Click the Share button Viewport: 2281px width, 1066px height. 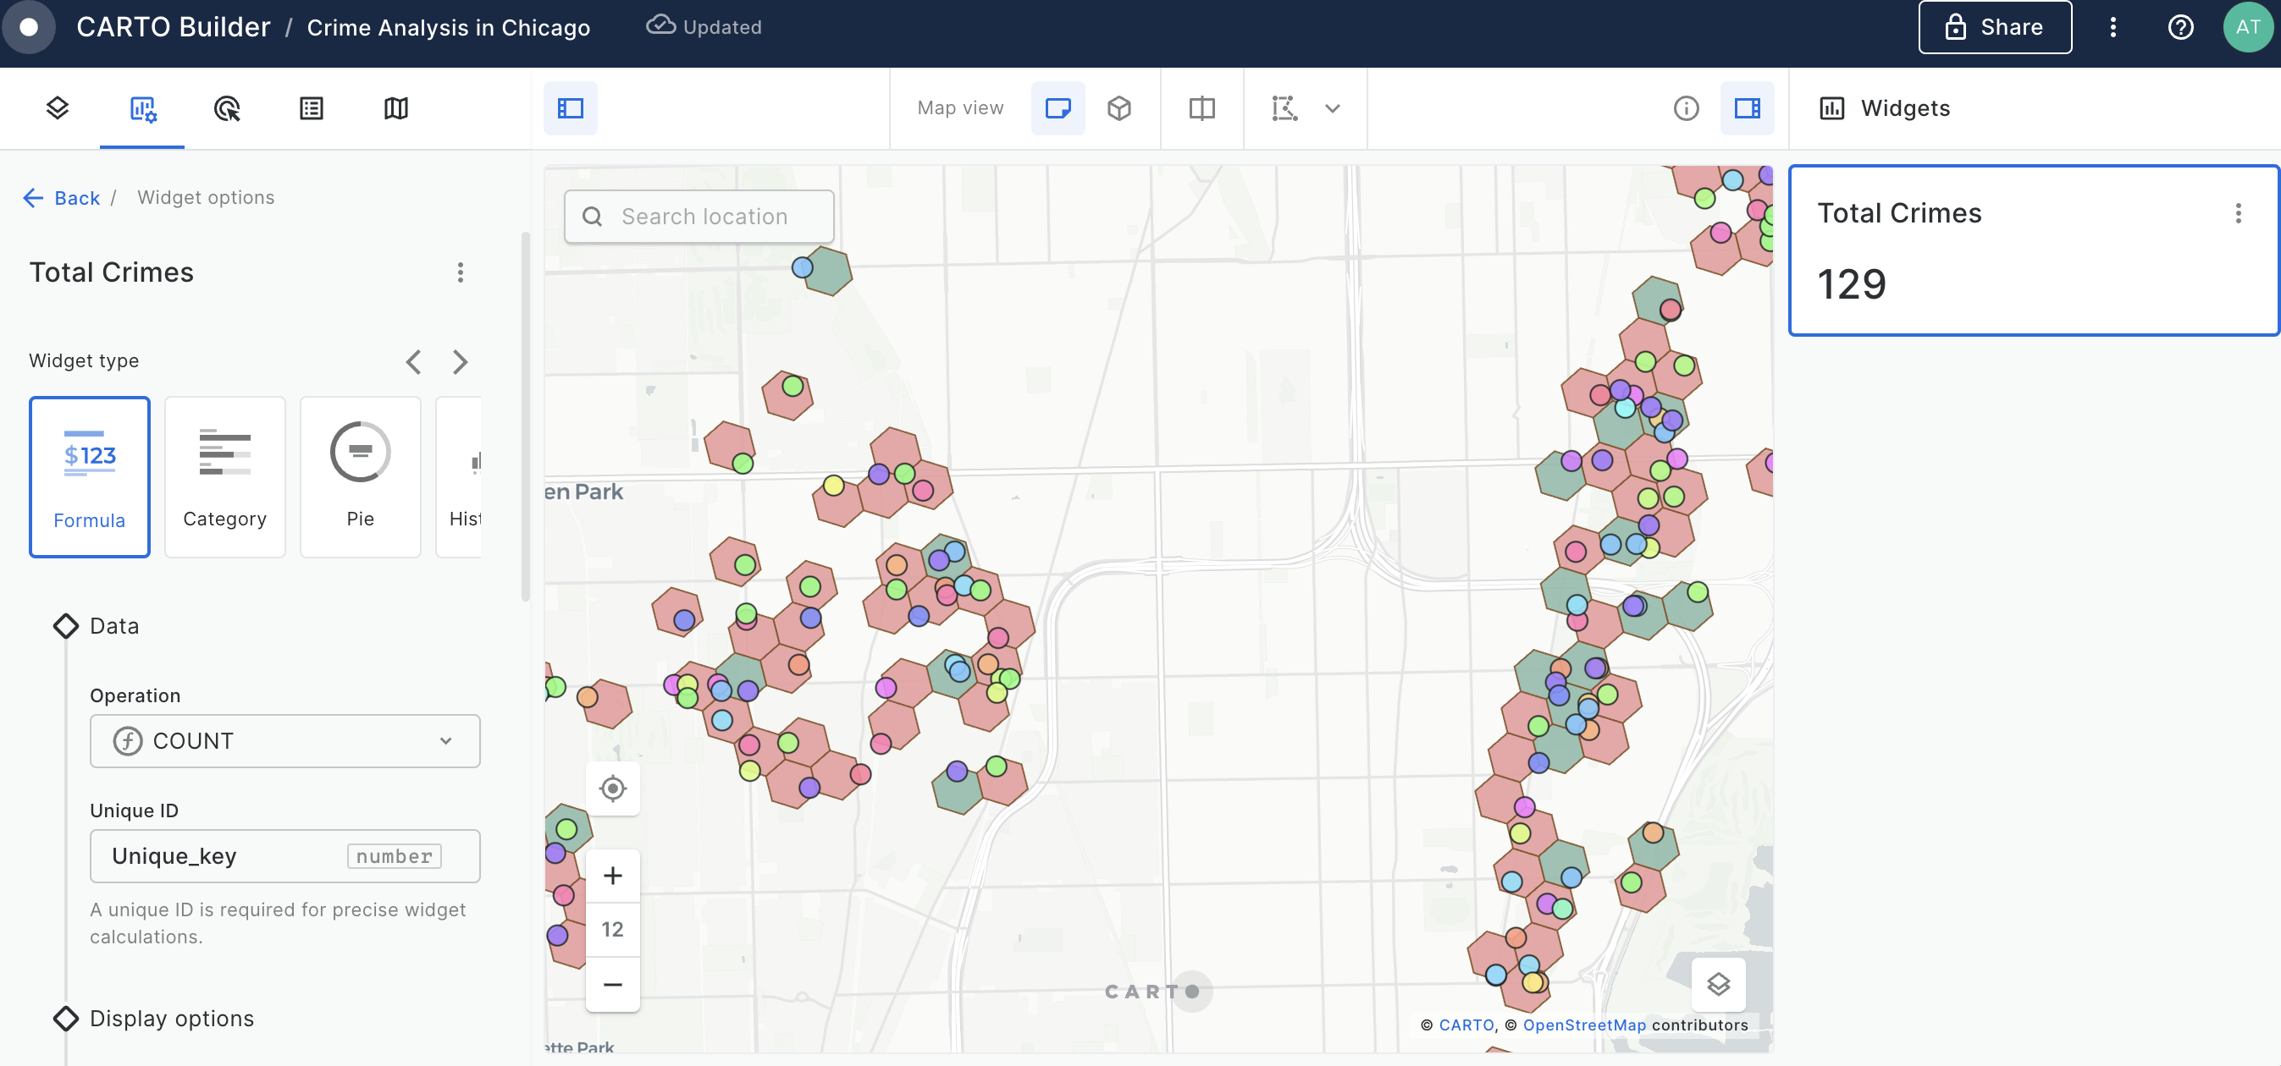click(1994, 27)
